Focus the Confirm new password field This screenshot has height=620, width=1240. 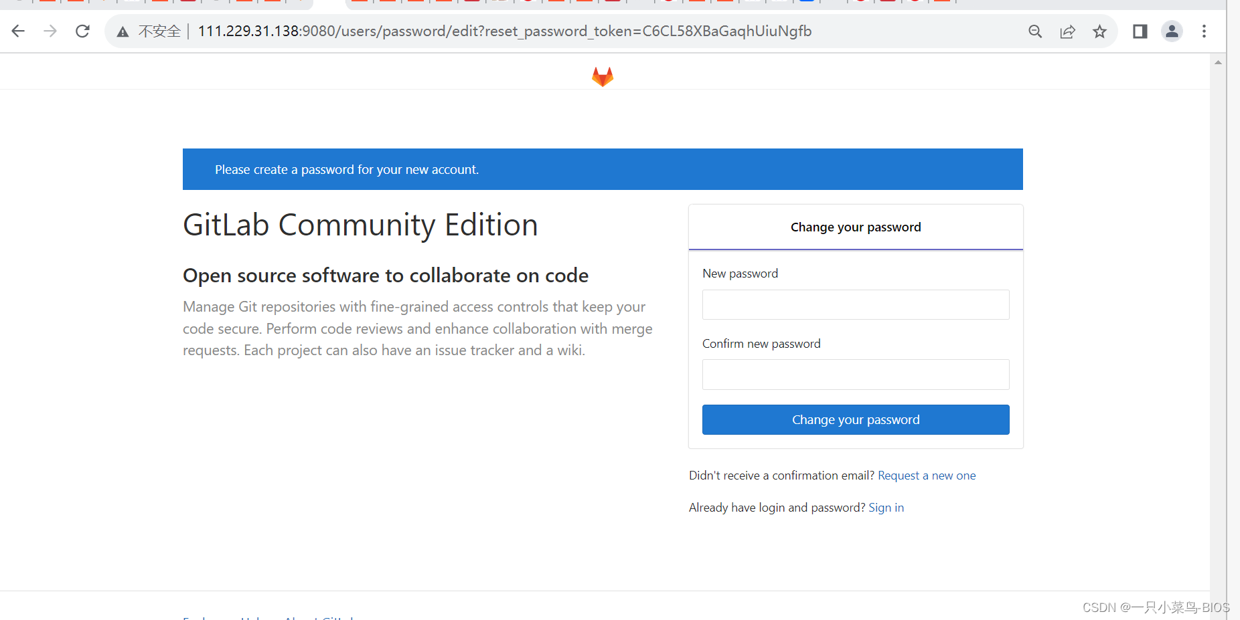855,375
